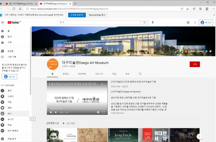Open Explore (탐색) in sidebar
The width and height of the screenshot is (216, 142).
coord(15,37)
